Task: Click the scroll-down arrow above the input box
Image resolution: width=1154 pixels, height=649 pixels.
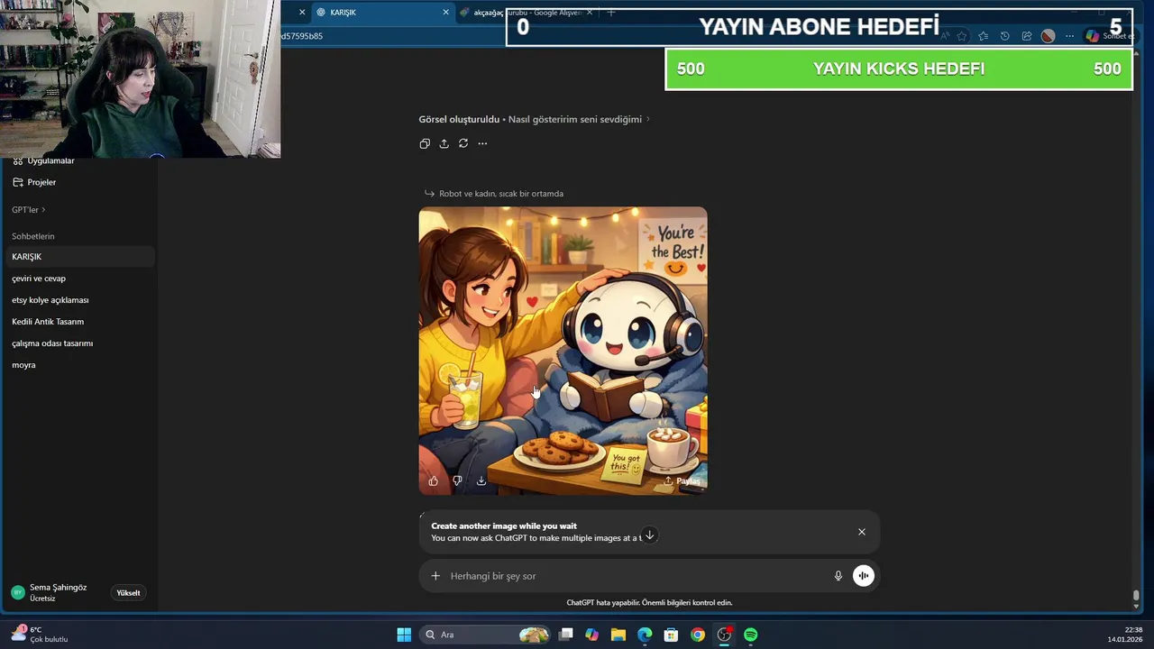Action: (x=649, y=535)
